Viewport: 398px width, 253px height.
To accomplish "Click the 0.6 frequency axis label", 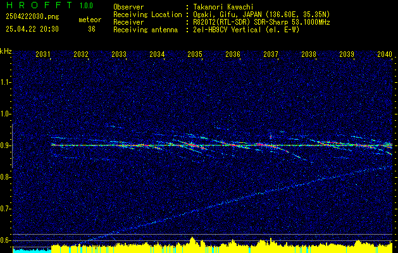I will pos(6,240).
